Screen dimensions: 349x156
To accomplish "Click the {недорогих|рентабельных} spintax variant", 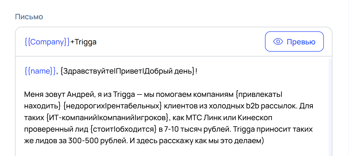I will pos(113,106).
